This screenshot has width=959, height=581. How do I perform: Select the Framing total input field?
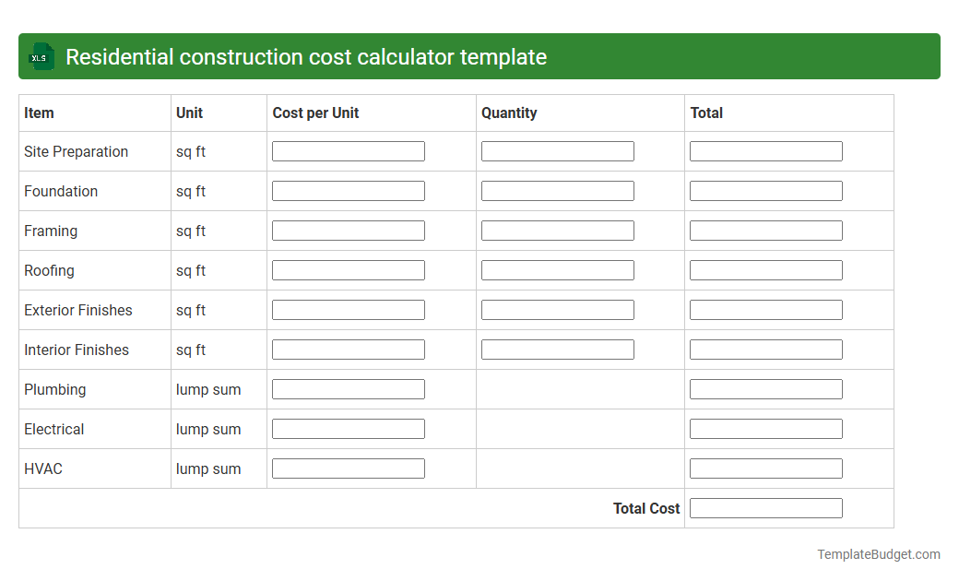click(x=766, y=230)
